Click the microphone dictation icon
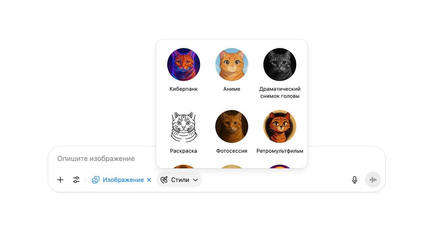The image size is (433, 241). 355,180
